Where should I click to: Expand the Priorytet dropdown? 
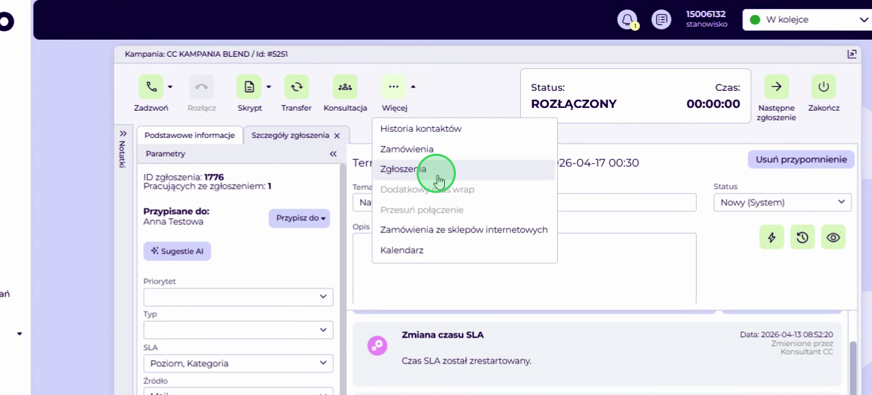pos(238,297)
